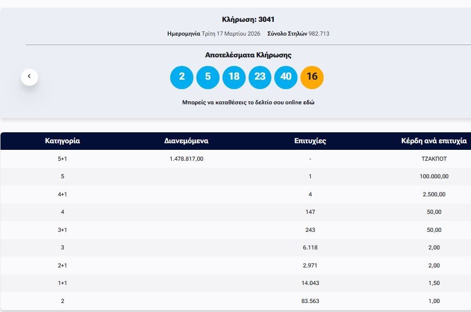Viewport: 471px width, 312px height.
Task: Click the Διανεμόμενα column header
Action: (x=186, y=141)
